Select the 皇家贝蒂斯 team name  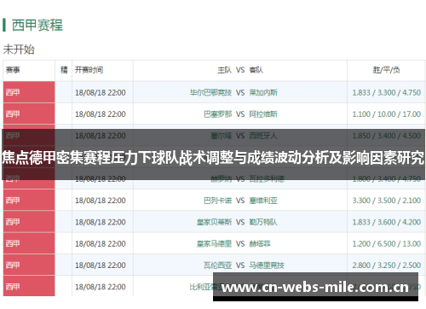214,222
